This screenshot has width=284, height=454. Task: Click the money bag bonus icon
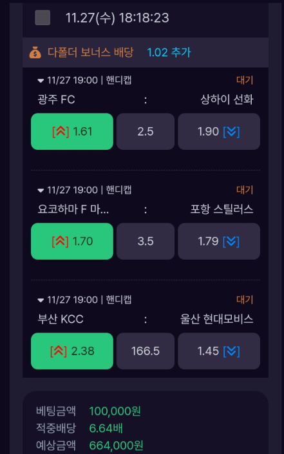pos(35,53)
